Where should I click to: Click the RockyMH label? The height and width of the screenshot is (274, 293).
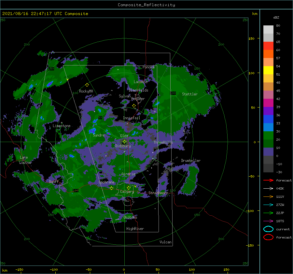click(x=86, y=91)
